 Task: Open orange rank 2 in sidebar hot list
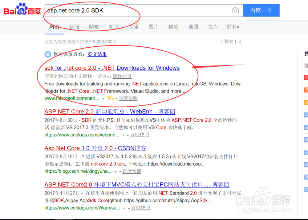[306, 90]
